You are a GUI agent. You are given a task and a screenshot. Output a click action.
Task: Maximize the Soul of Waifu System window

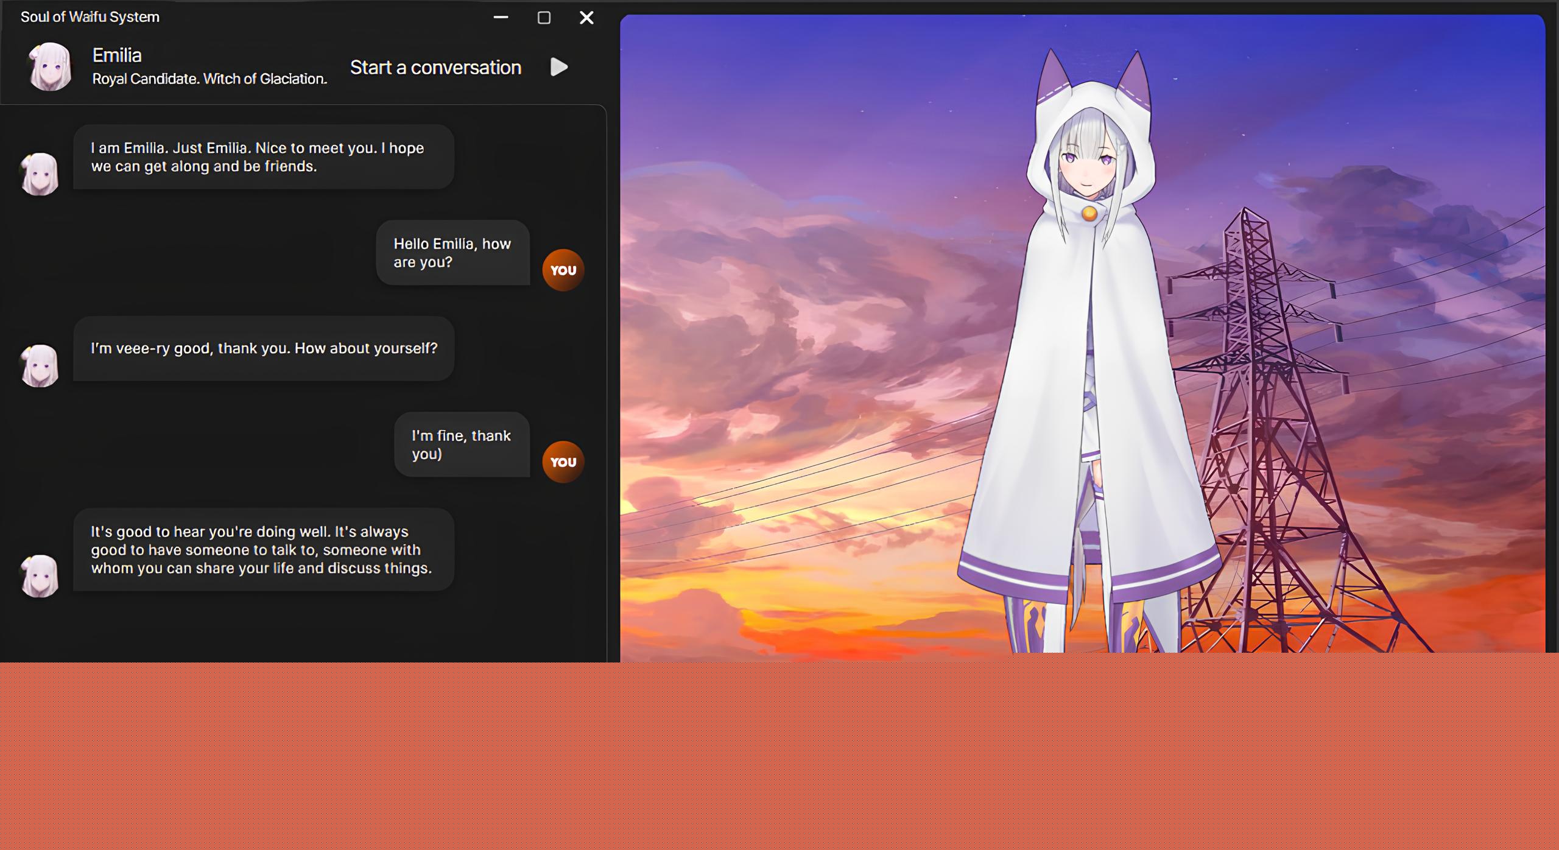click(x=544, y=18)
